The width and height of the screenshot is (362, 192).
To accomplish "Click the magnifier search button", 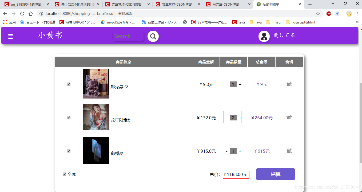I will (153, 36).
